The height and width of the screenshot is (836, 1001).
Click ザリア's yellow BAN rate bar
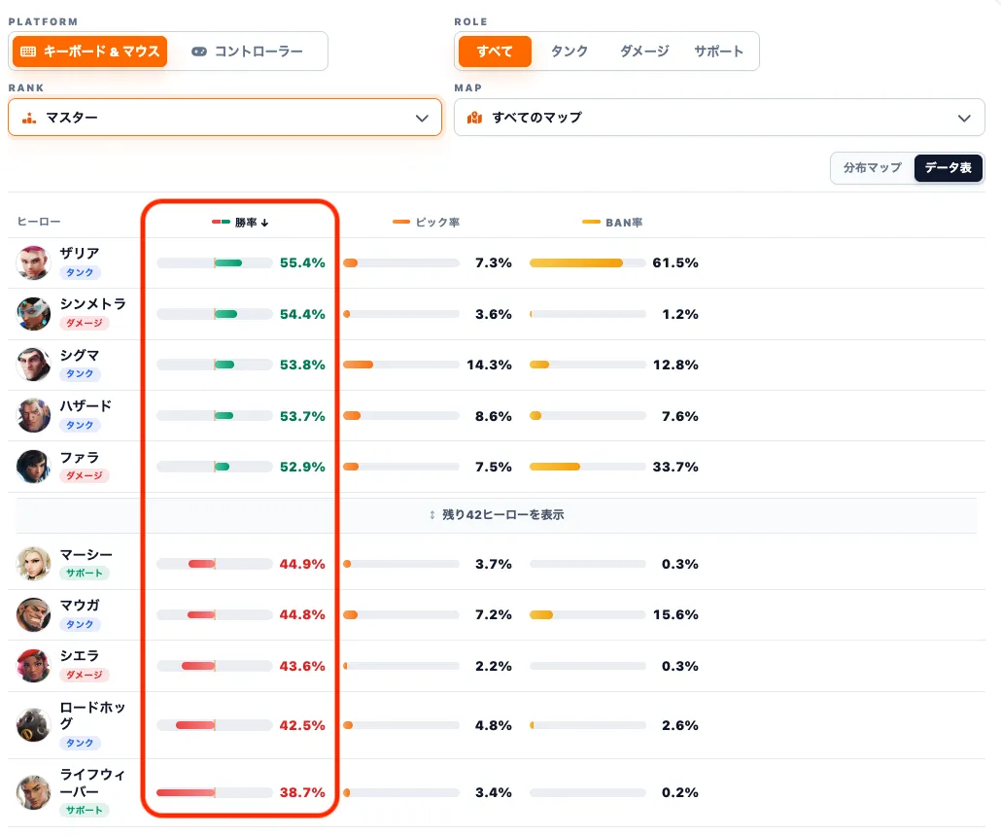point(576,262)
